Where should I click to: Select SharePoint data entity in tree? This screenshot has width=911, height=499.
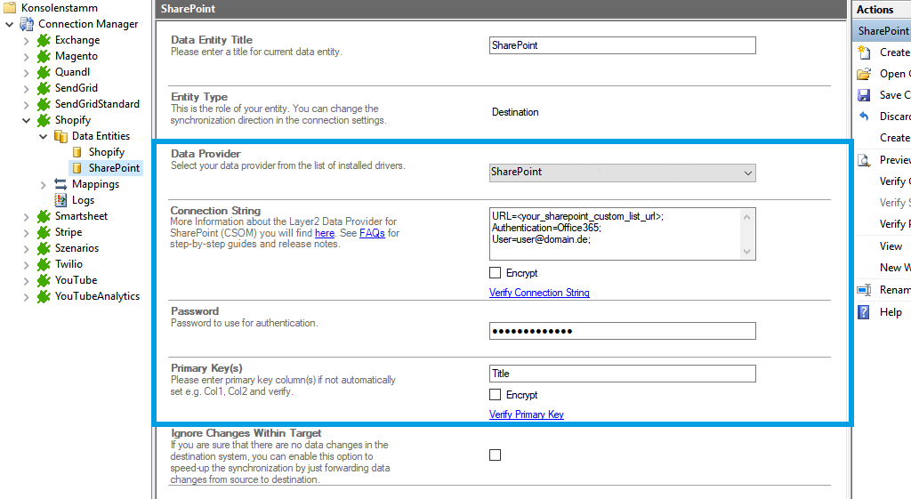pos(114,168)
